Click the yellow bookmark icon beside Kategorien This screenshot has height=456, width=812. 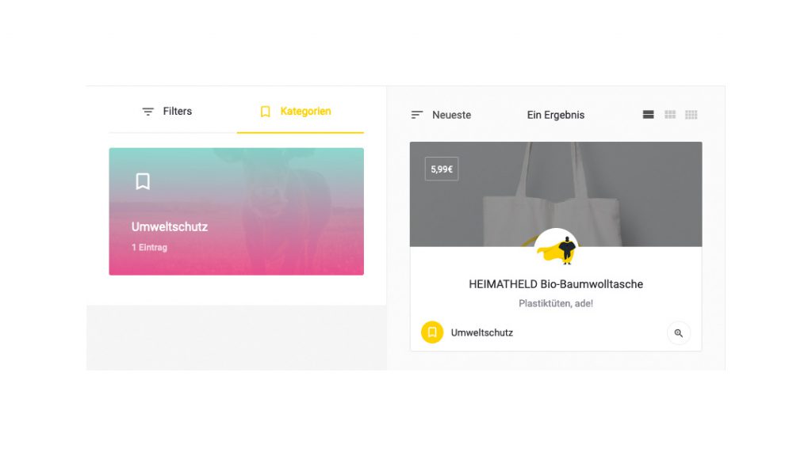pyautogui.click(x=265, y=112)
